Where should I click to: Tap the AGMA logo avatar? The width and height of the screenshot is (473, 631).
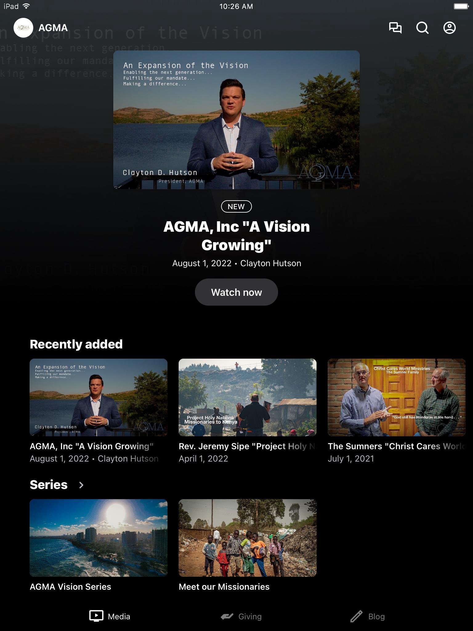(x=23, y=28)
